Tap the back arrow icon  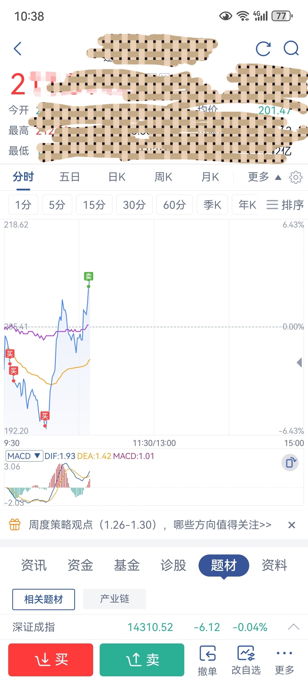click(18, 49)
